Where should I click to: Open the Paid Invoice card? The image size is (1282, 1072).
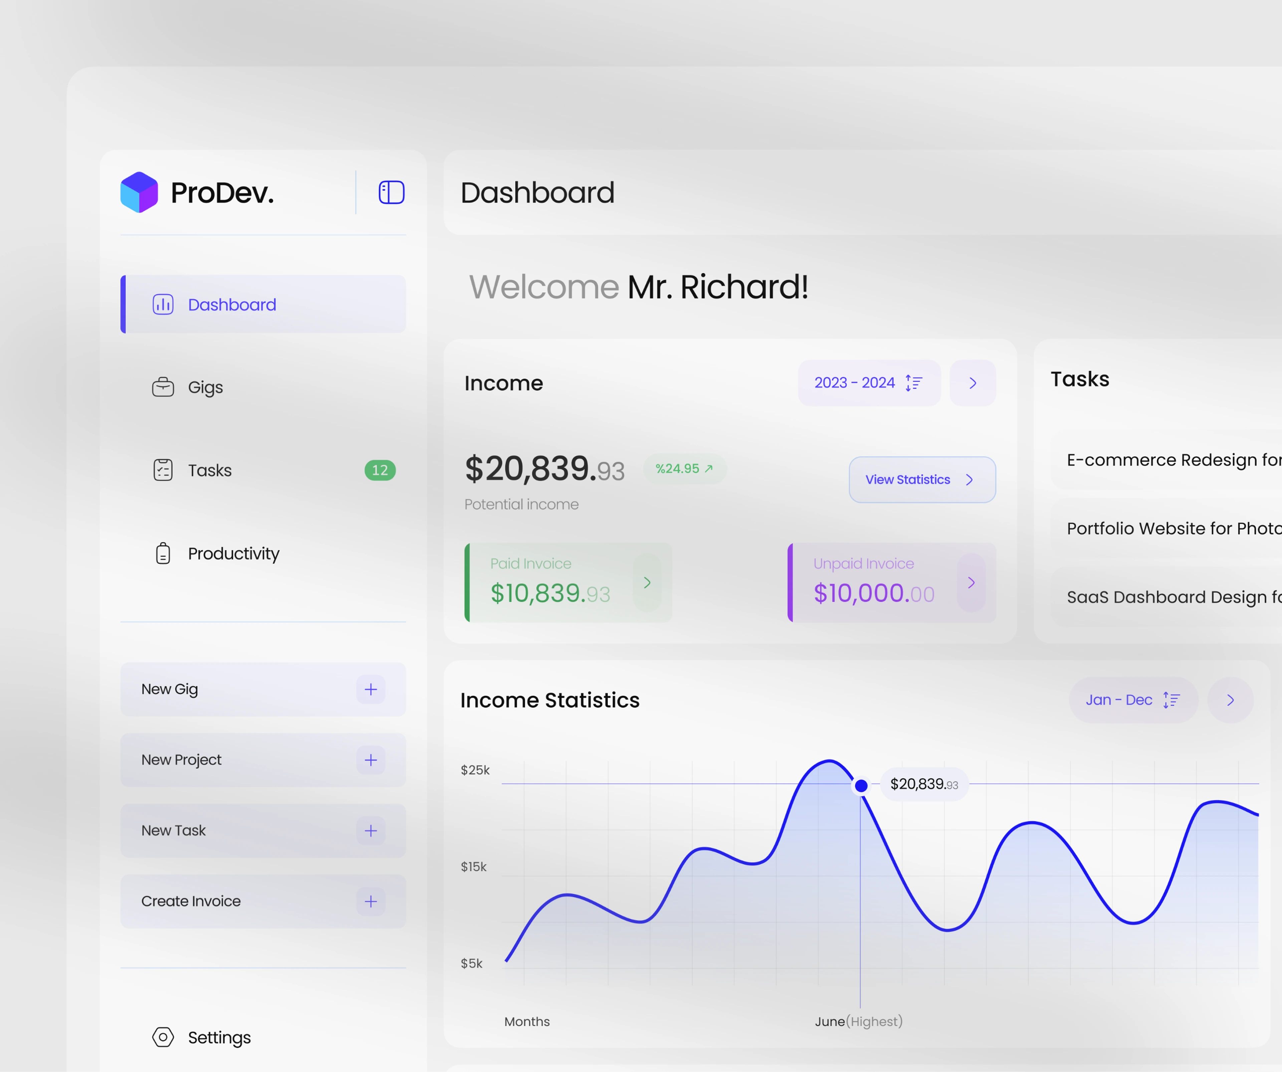(568, 583)
